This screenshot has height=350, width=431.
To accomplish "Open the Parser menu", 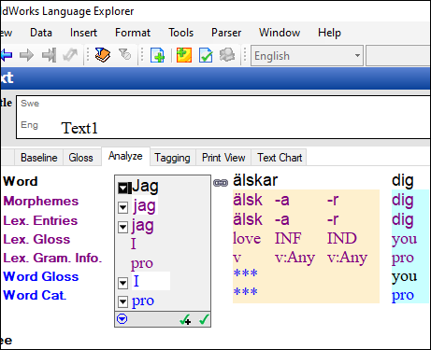I will point(226,33).
